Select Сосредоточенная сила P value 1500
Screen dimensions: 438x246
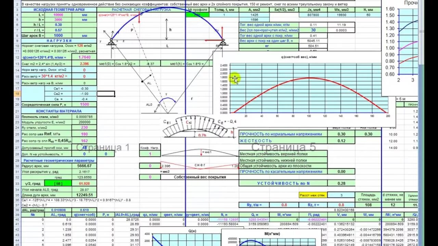85,104
